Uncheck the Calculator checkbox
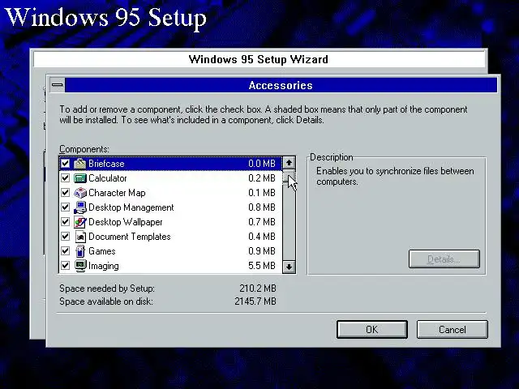Image resolution: width=519 pixels, height=389 pixels. 65,178
